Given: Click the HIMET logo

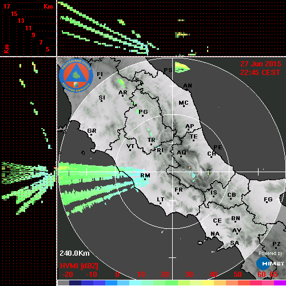Looking at the screenshot, I should [270, 264].
